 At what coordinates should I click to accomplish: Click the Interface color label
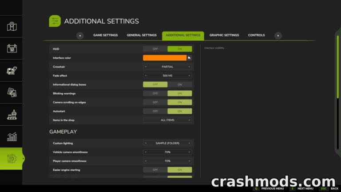point(62,58)
